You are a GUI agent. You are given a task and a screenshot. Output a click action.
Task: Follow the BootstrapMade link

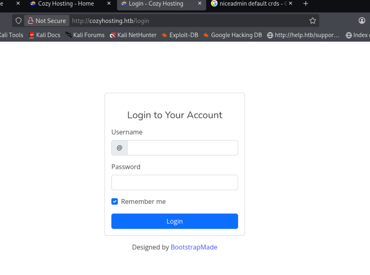click(194, 247)
